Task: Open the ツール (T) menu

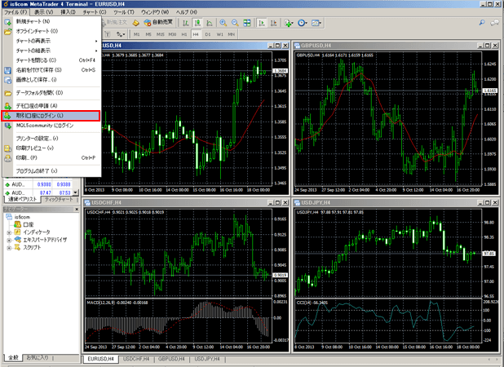Action: 123,12
